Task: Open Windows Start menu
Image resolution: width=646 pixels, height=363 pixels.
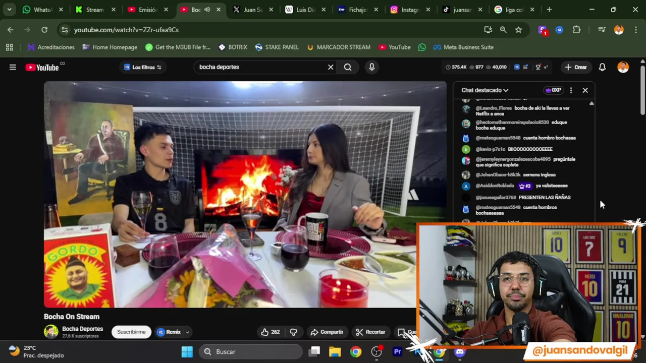Action: pos(187,352)
